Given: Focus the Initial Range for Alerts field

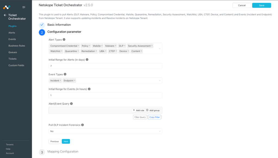Looking at the screenshot, I should click(x=105, y=66).
